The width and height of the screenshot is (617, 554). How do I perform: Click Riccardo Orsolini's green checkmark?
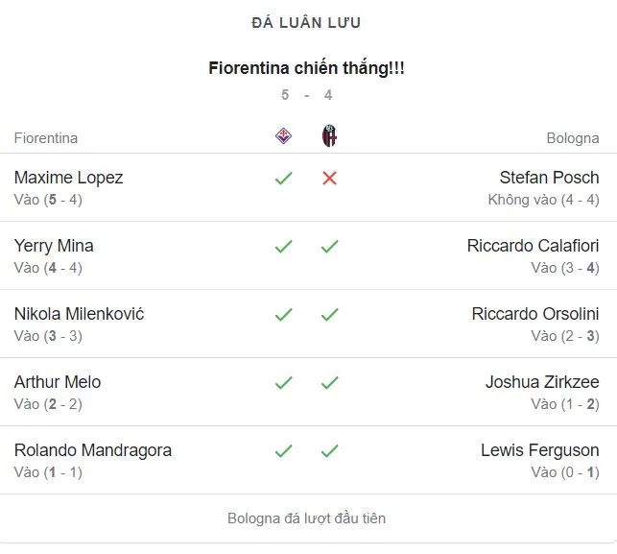(330, 315)
